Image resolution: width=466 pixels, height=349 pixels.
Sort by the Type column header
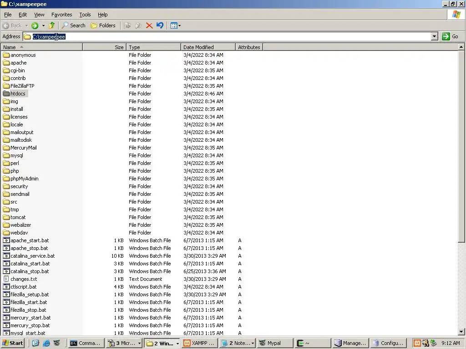click(154, 47)
